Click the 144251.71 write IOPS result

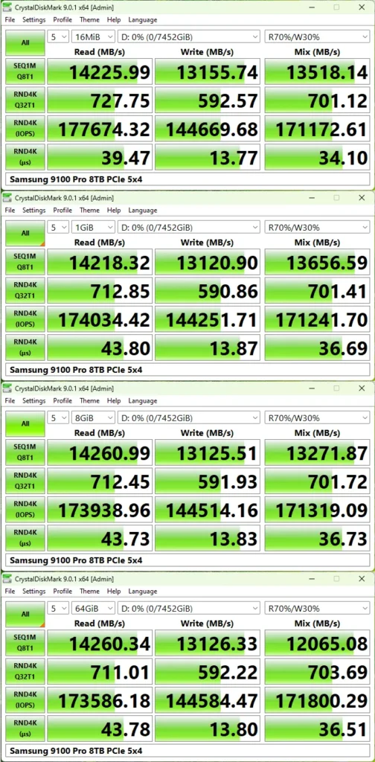[x=208, y=319]
